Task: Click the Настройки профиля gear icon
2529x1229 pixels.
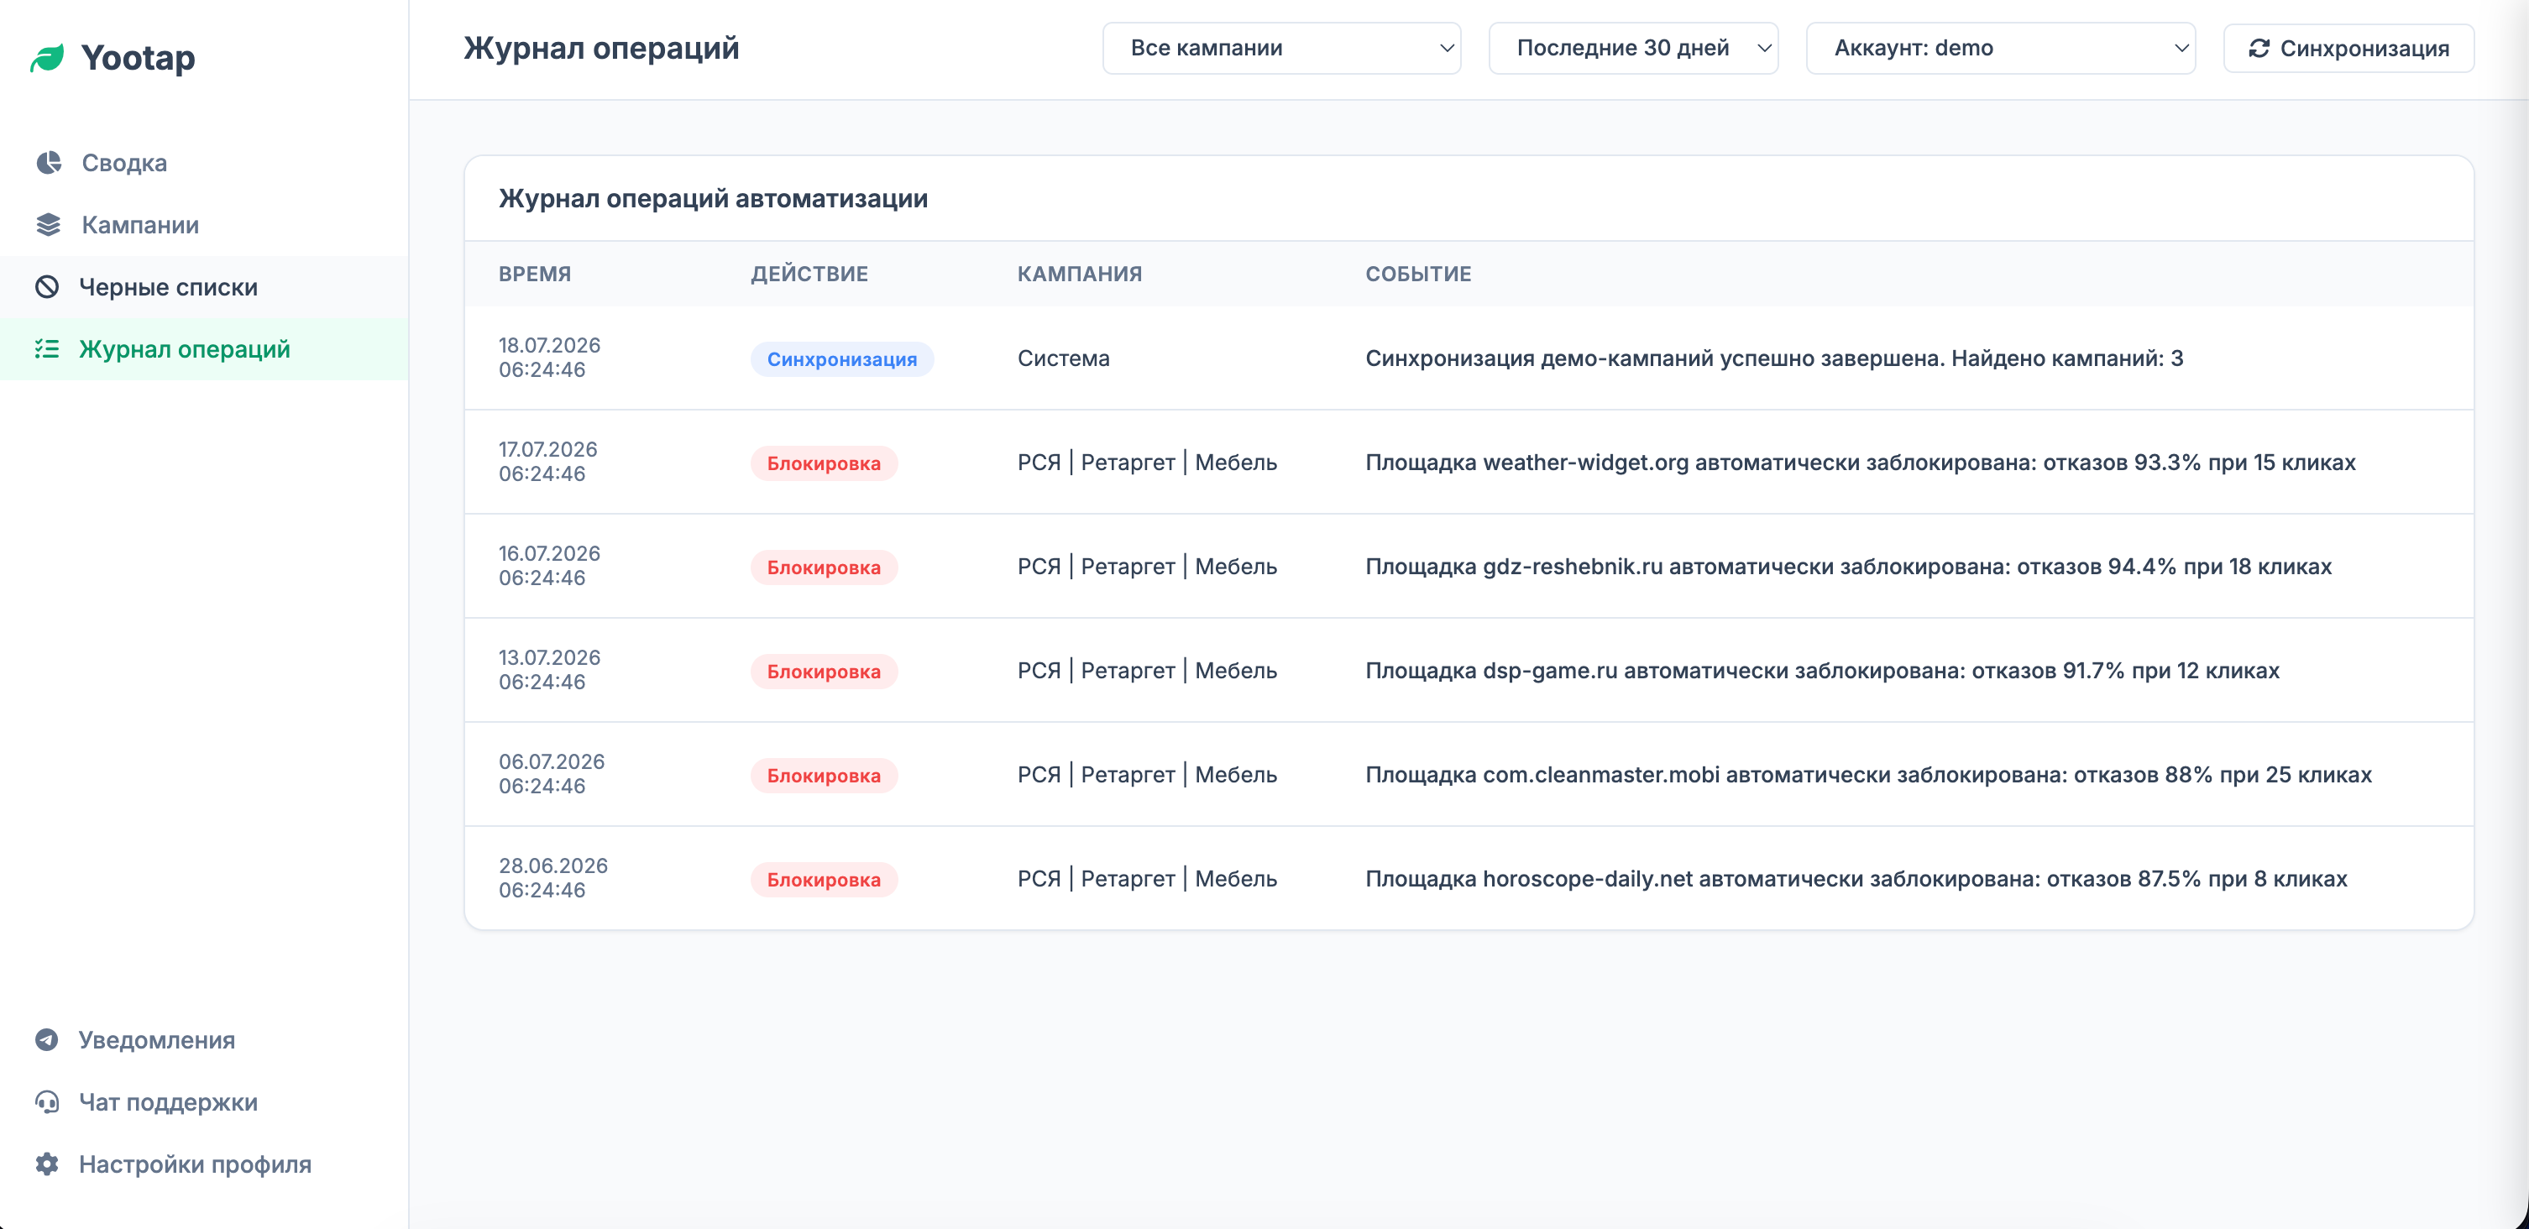Action: click(x=47, y=1164)
